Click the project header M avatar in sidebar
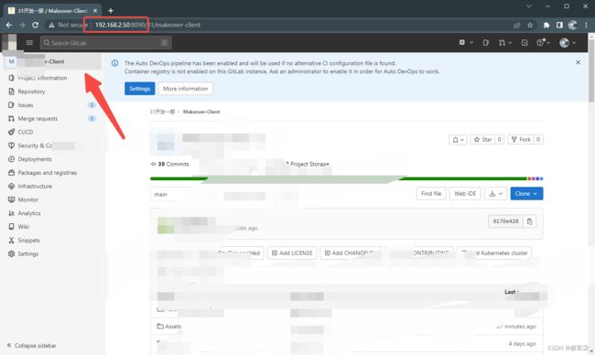The height and width of the screenshot is (355, 595). click(11, 61)
